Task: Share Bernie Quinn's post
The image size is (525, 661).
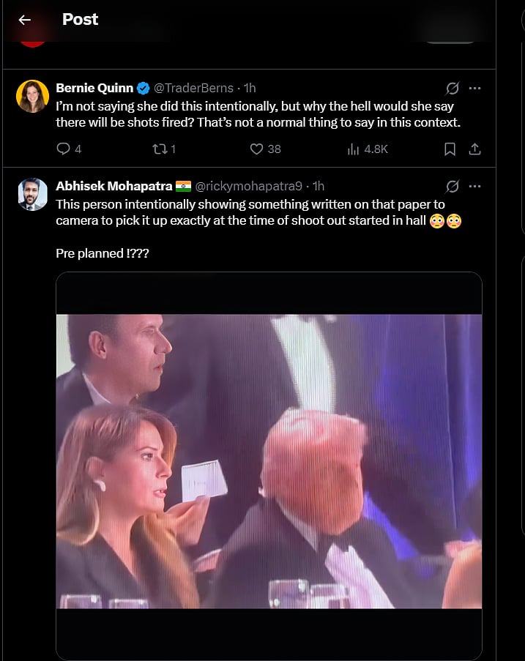Action: (474, 149)
